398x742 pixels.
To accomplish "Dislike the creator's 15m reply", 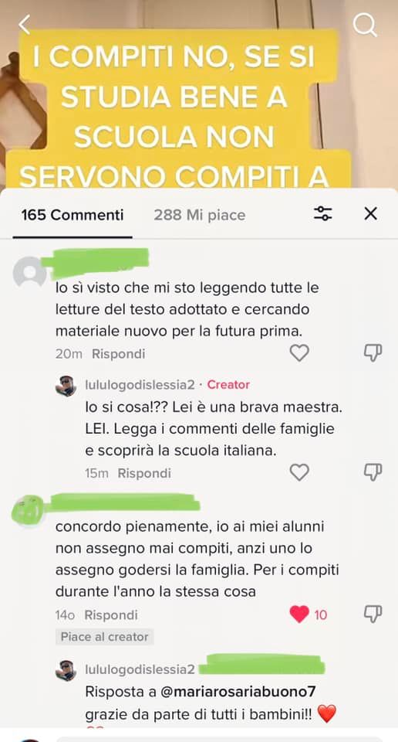I will point(373,472).
